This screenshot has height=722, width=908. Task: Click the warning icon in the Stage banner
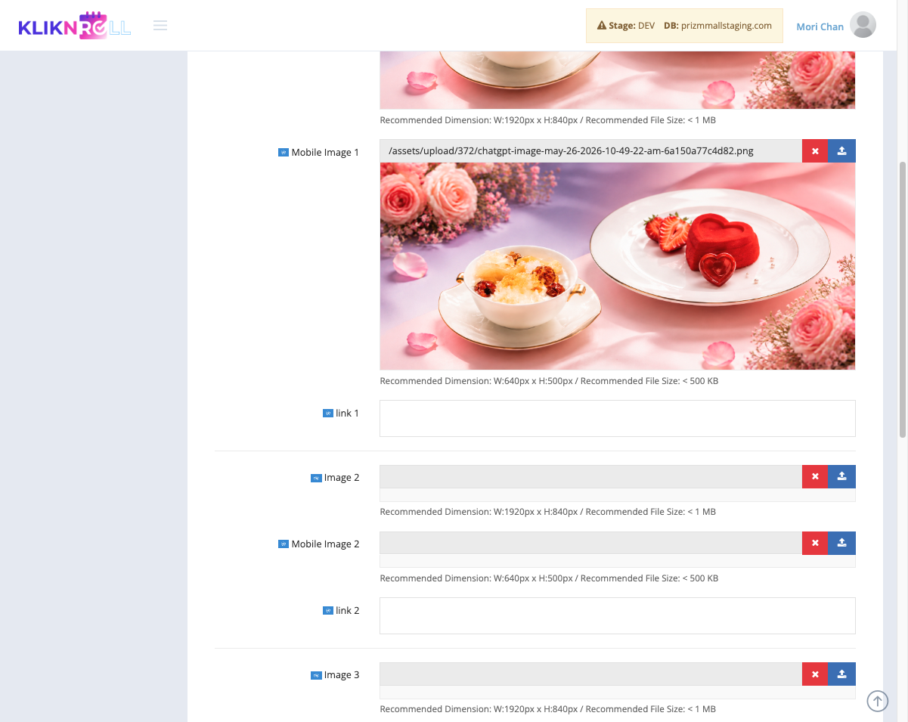pos(602,26)
